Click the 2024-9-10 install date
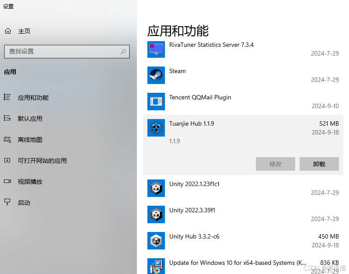Screen dimensions: 349x274 pyautogui.click(x=325, y=106)
